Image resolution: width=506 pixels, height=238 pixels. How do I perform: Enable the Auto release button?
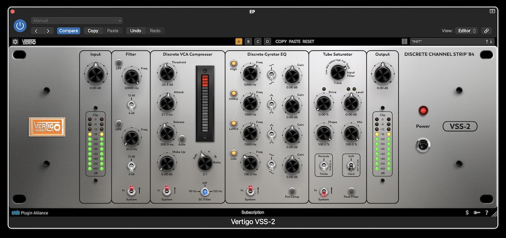coord(182,138)
